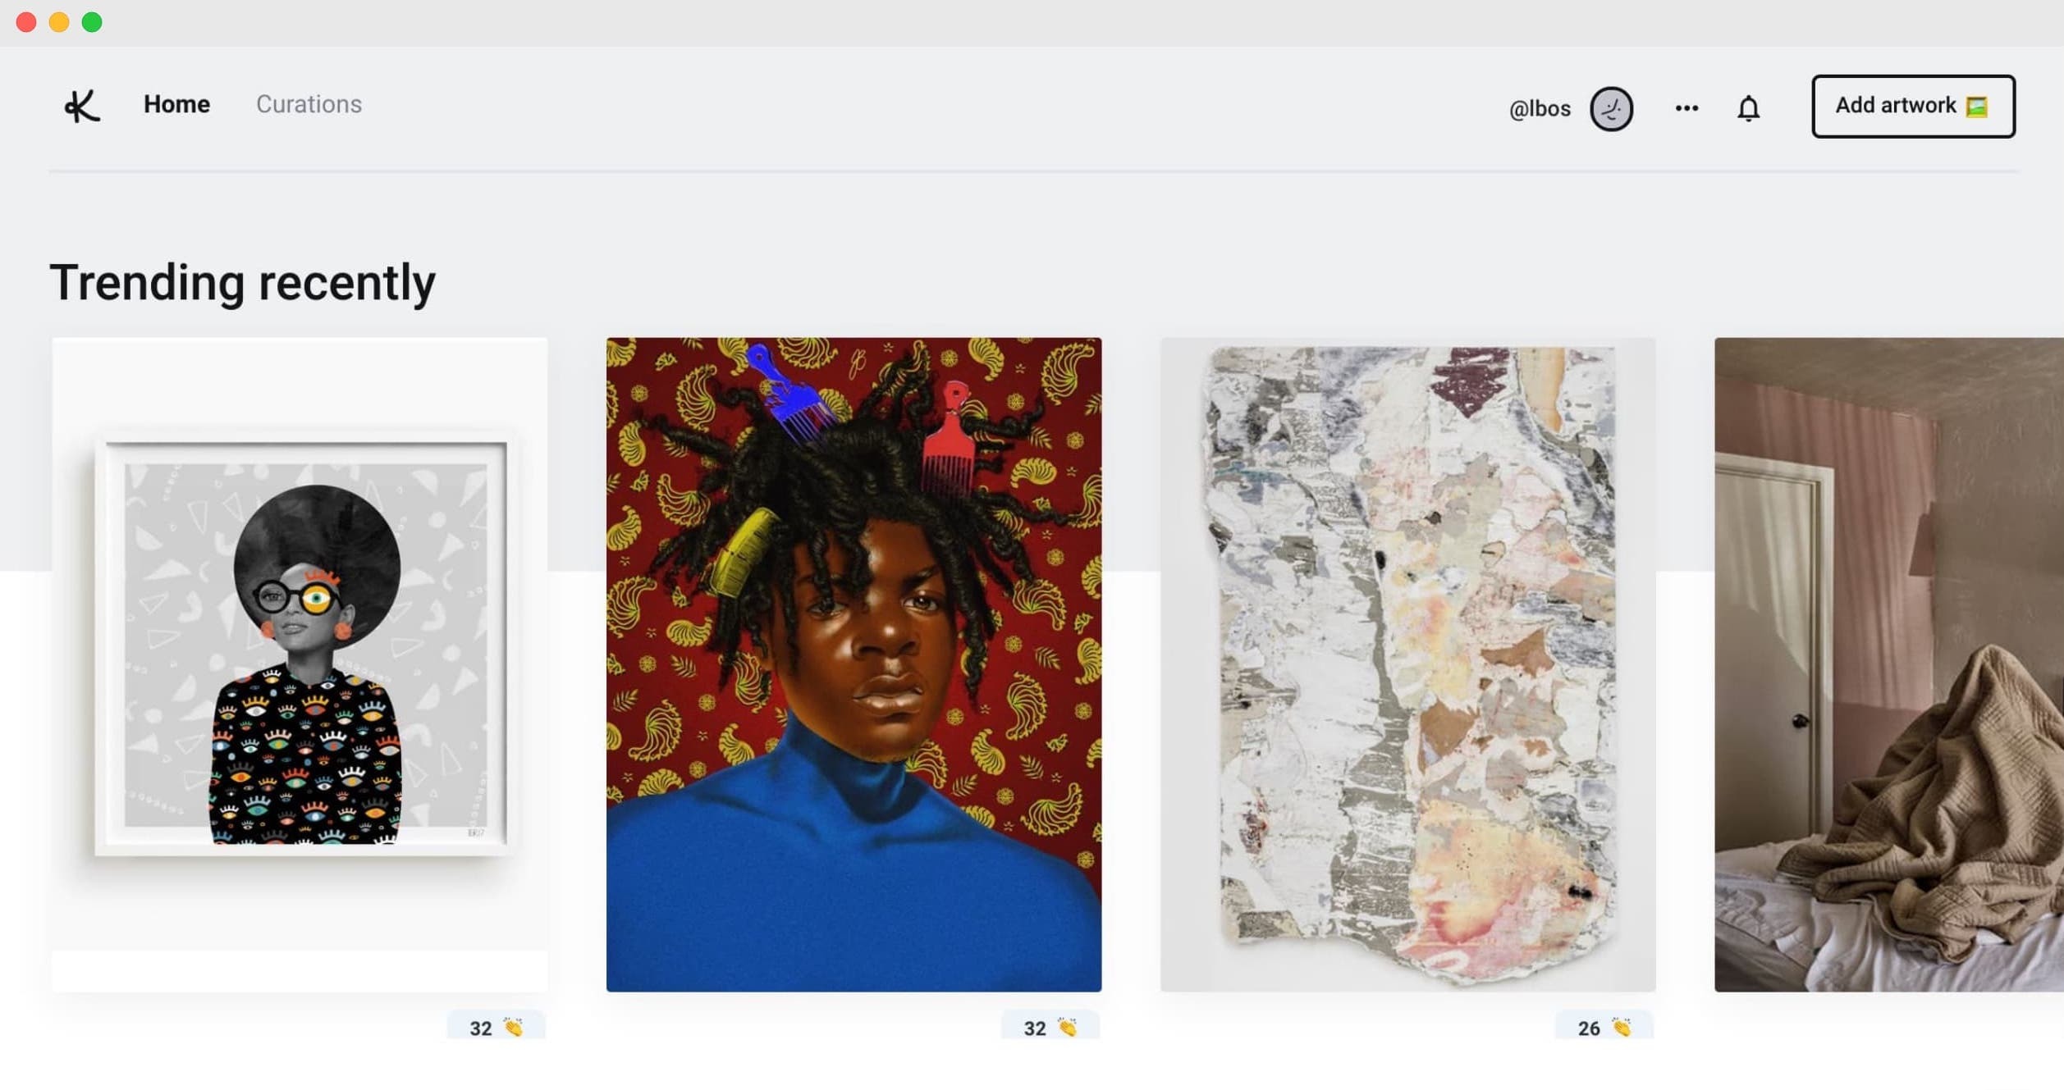Click the Trending recently heading
2064x1090 pixels.
point(243,283)
